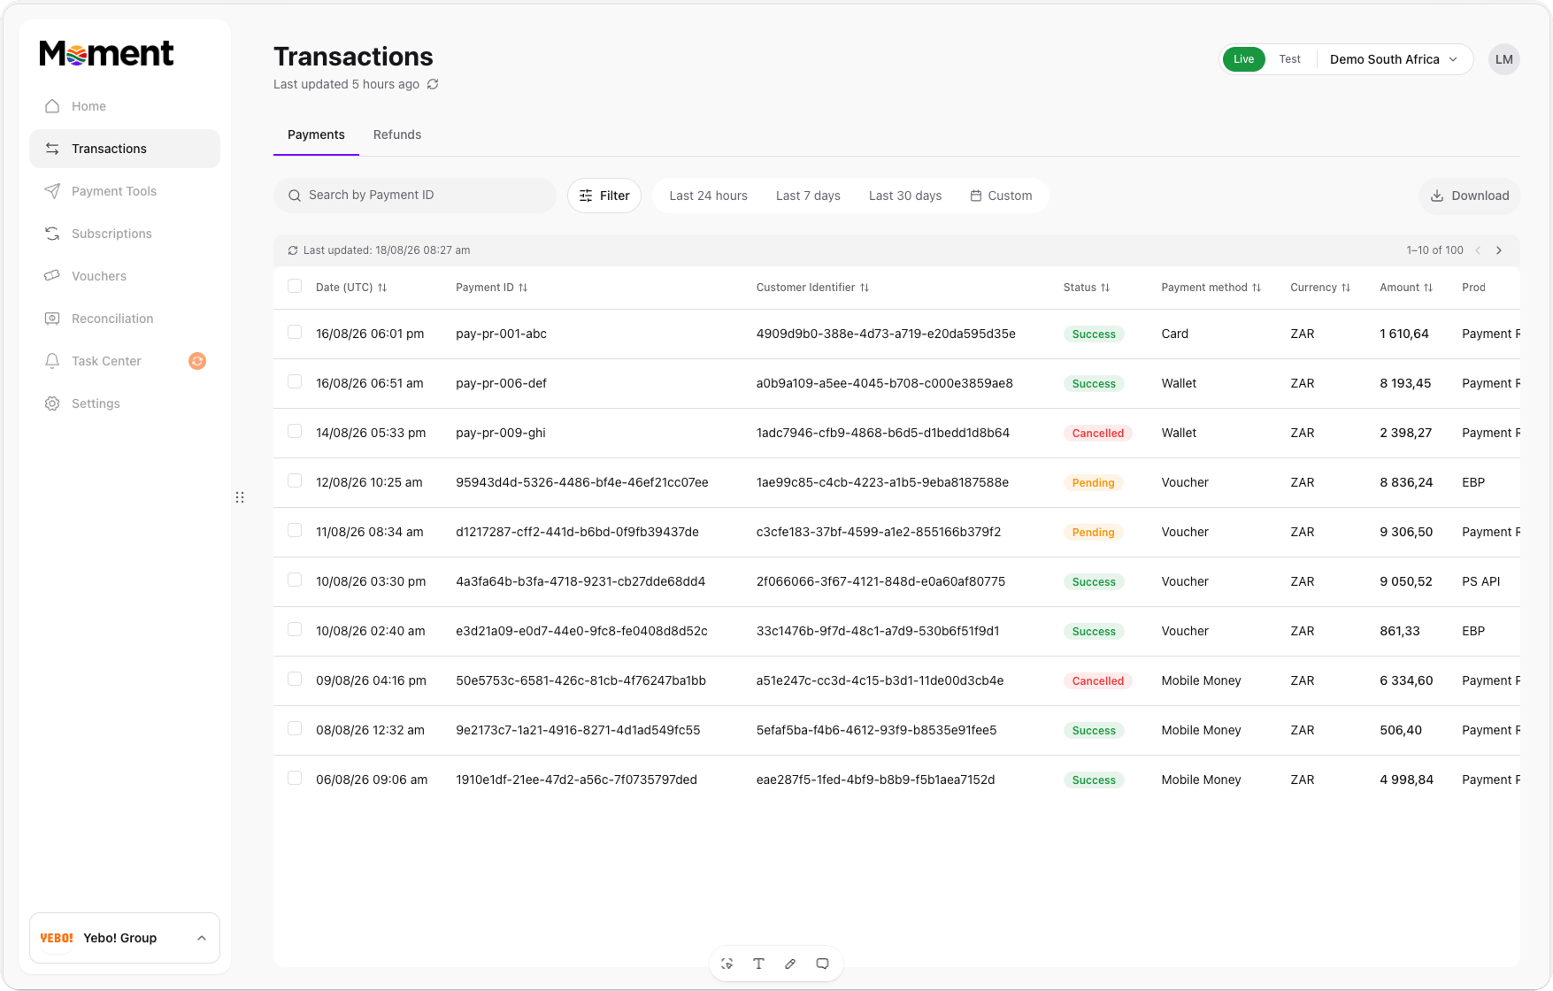
Task: Sort by Status column
Action: 1105,288
